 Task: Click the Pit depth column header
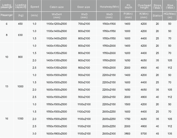pos(128,6)
